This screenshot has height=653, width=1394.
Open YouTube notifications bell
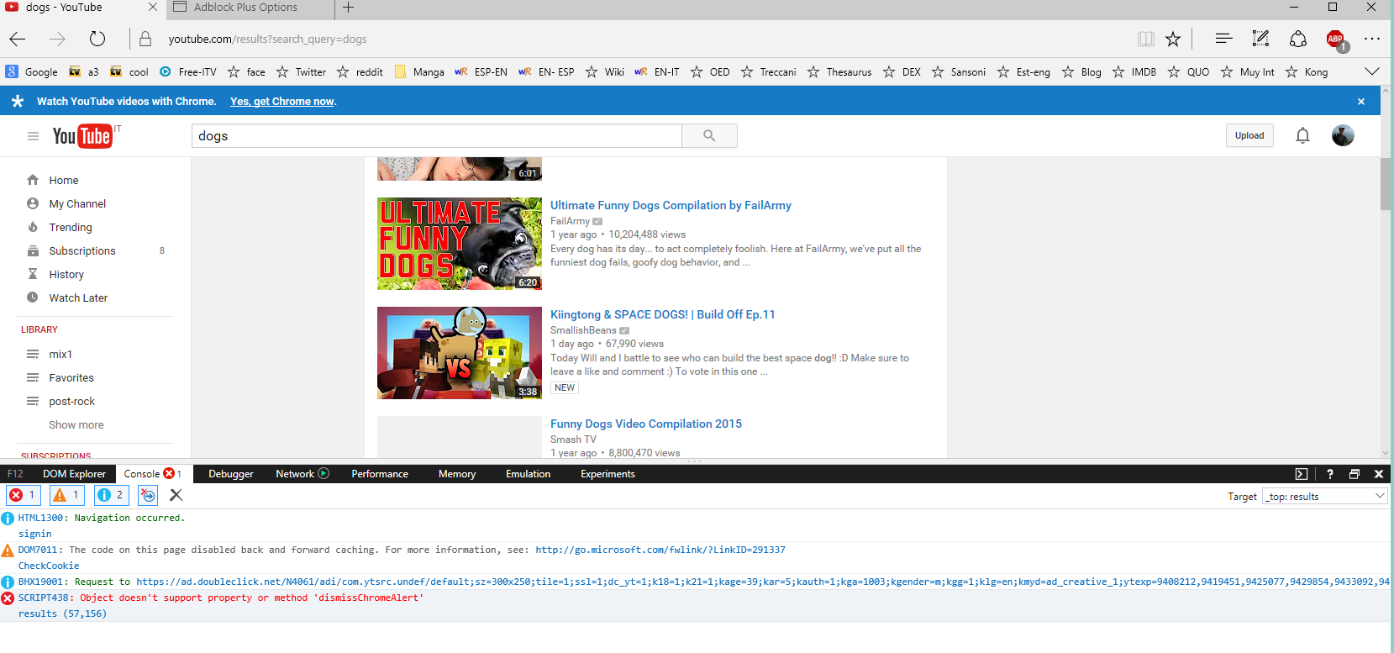(1302, 135)
